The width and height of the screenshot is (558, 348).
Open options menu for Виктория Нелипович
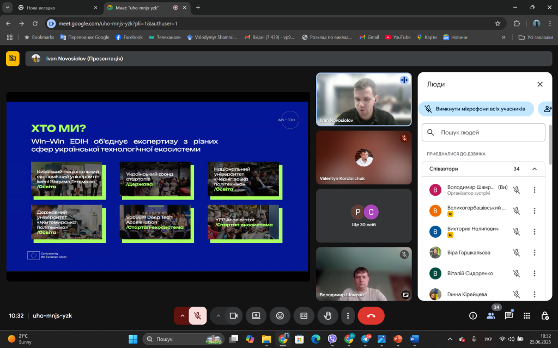click(x=534, y=232)
